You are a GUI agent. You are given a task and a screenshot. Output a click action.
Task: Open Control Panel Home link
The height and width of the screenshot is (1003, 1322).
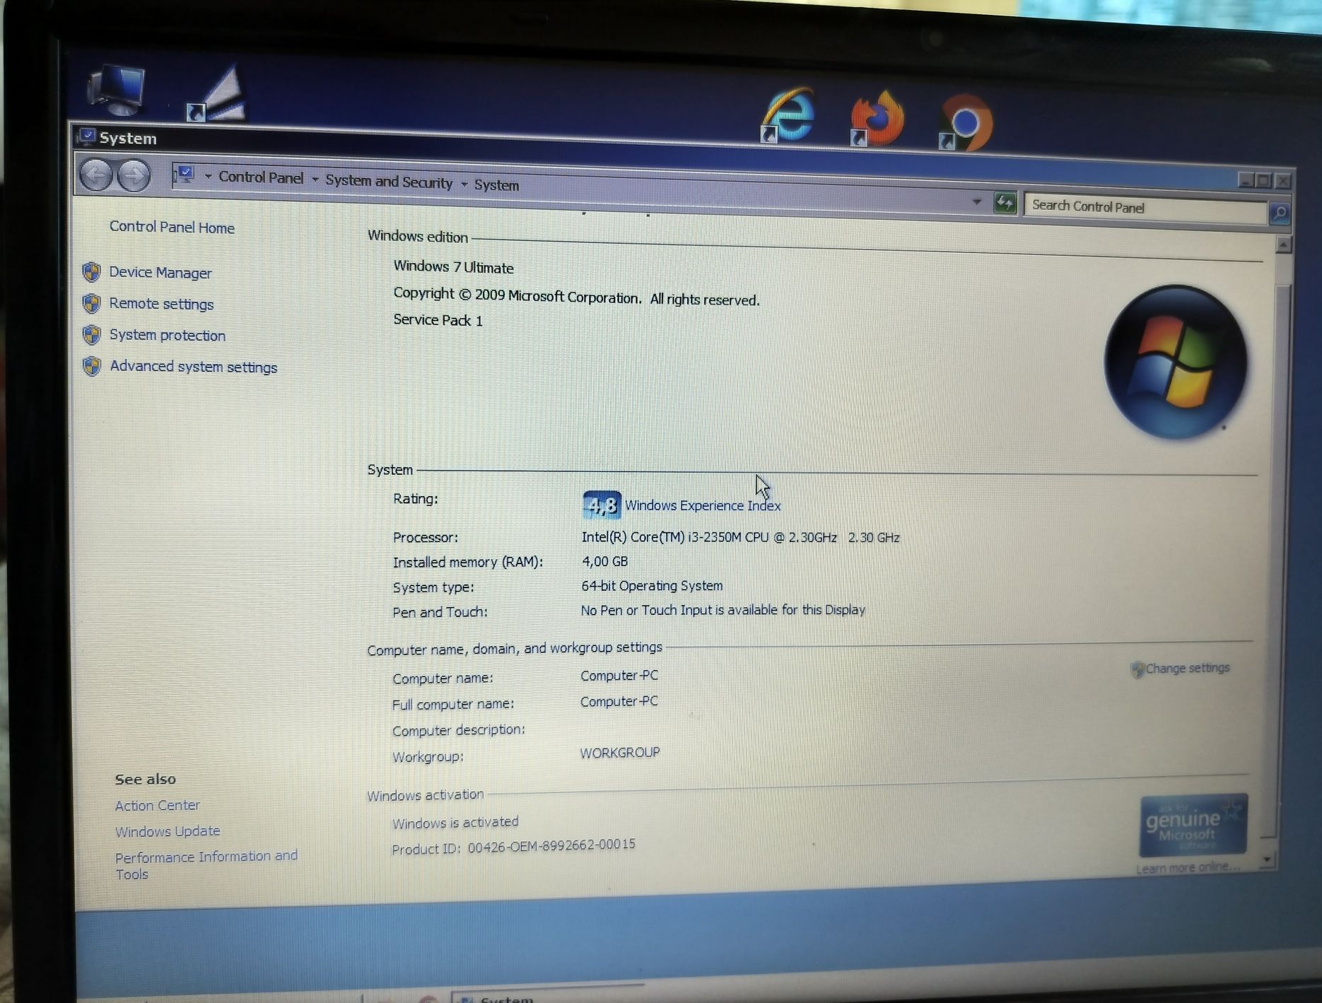click(x=172, y=228)
